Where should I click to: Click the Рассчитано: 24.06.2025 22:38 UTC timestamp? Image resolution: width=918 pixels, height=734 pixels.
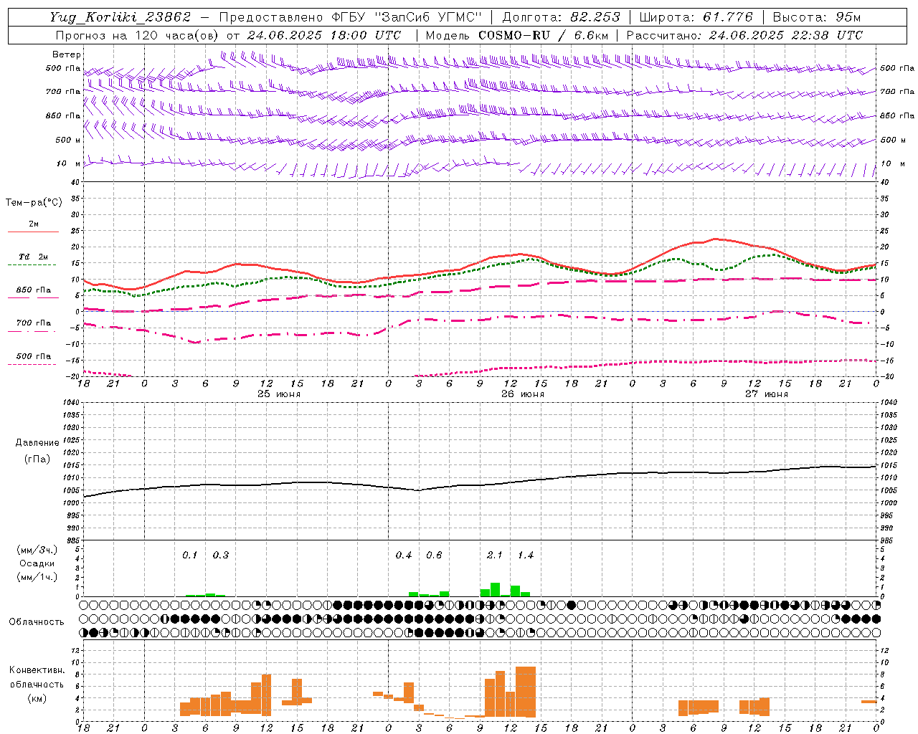tap(744, 35)
